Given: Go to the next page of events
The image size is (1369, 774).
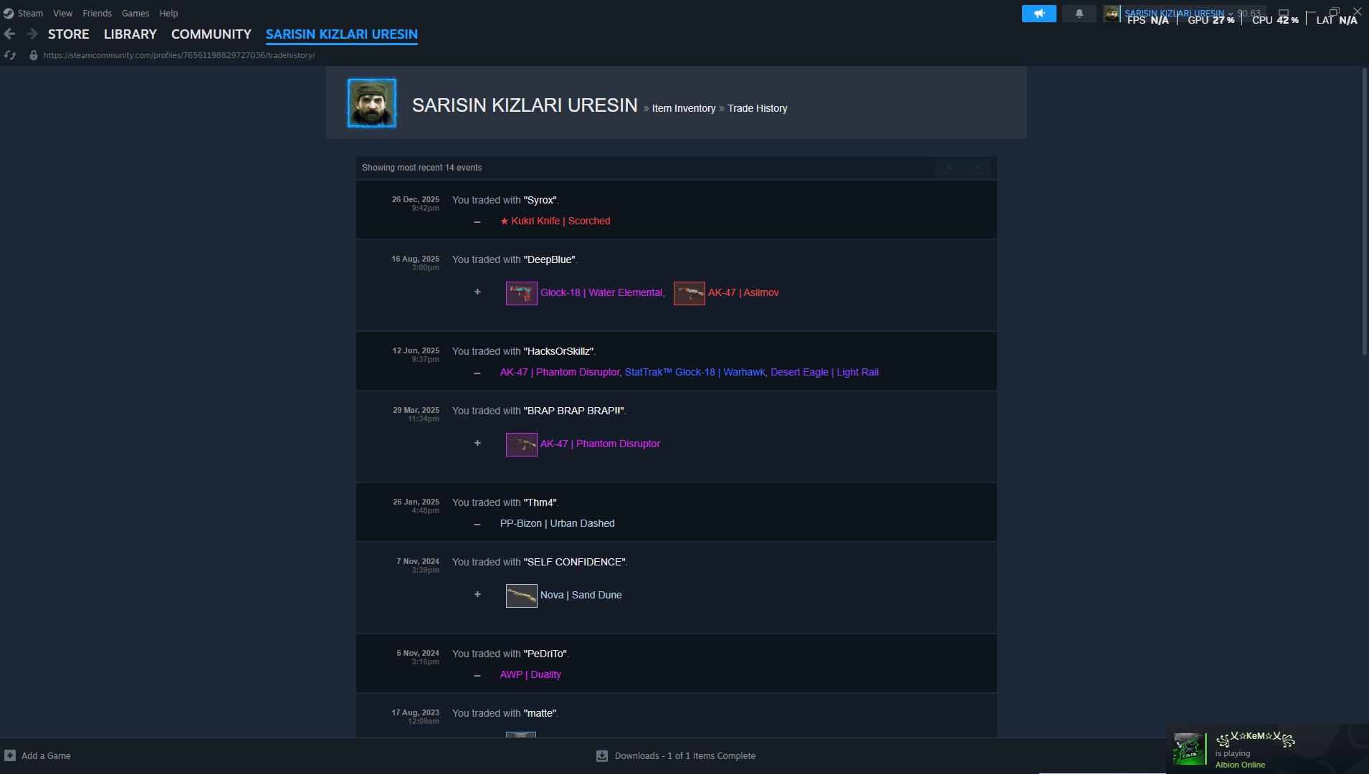Looking at the screenshot, I should click(x=977, y=168).
